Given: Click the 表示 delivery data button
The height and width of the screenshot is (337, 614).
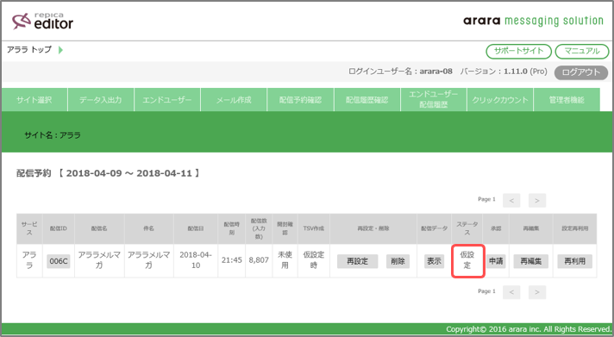Looking at the screenshot, I should tap(434, 261).
